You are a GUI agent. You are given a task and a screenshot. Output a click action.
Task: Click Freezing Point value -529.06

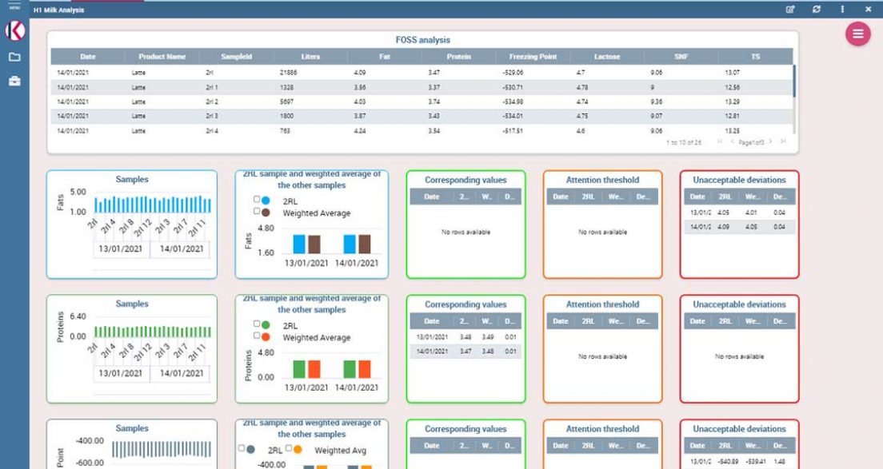(x=513, y=73)
